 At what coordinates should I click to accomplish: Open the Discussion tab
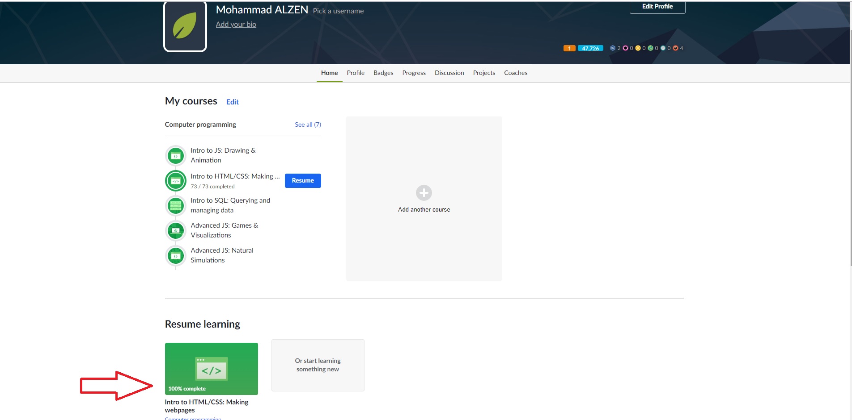coord(449,73)
